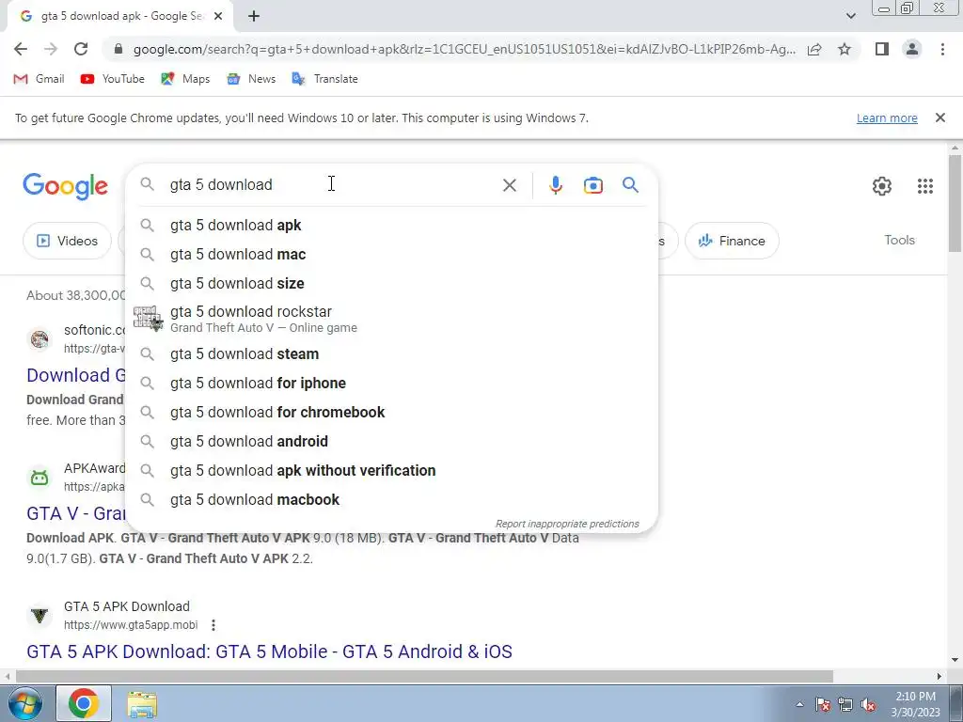Click the scroll right arrow

[939, 676]
